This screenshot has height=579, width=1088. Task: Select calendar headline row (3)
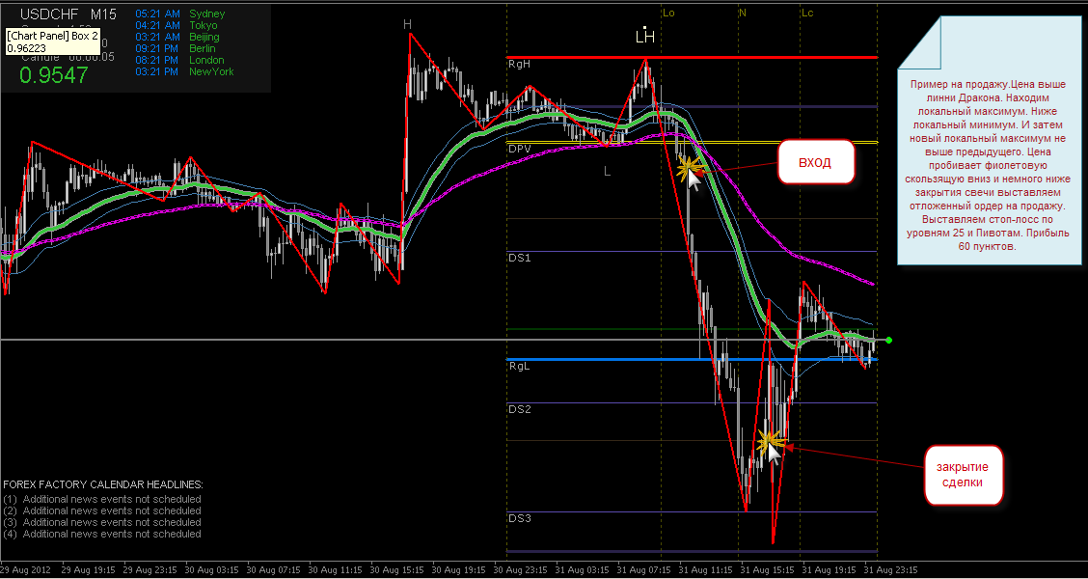point(102,522)
